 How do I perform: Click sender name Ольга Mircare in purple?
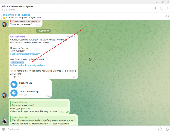tap(18, 37)
